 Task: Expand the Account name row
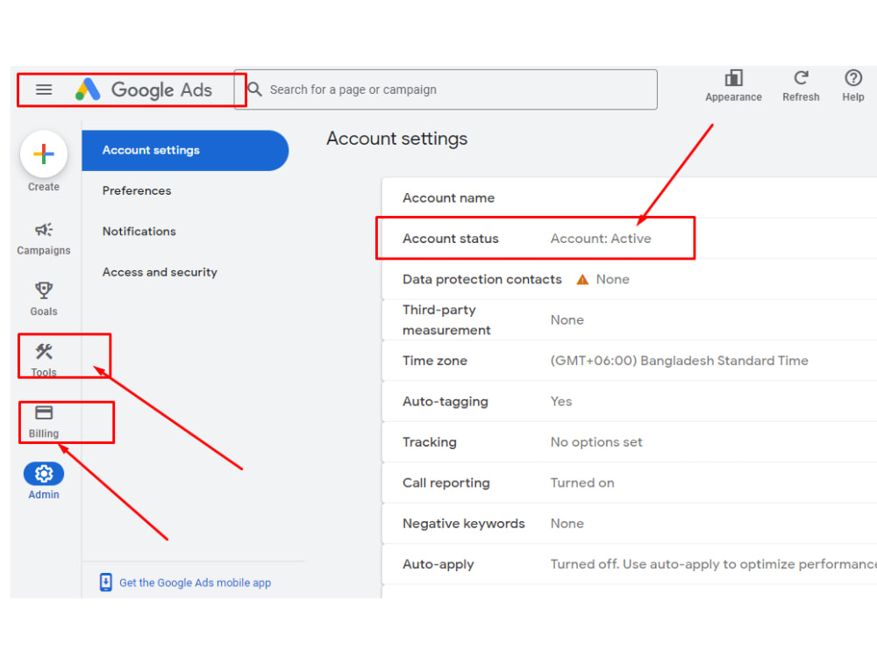coord(629,198)
